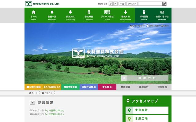Viewport: 196px width, 122px height.
Task: Open 採用情報 Recruit menu item
Action: coord(144,15)
